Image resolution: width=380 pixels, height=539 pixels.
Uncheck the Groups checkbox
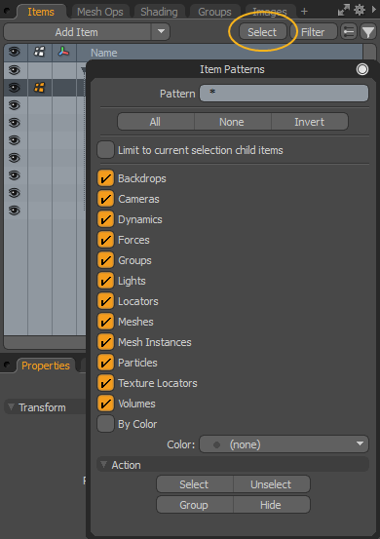(105, 260)
